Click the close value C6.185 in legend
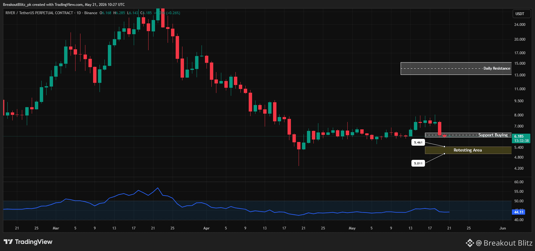Screen dimensions: 535x251 click(x=146, y=13)
